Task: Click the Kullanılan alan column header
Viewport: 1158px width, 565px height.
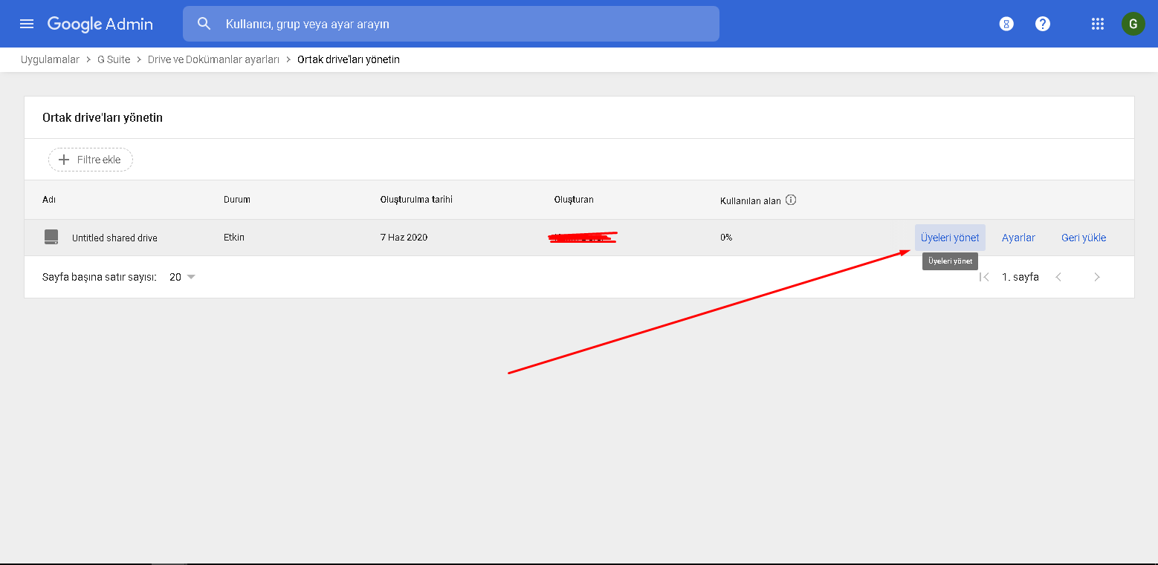Action: tap(751, 200)
